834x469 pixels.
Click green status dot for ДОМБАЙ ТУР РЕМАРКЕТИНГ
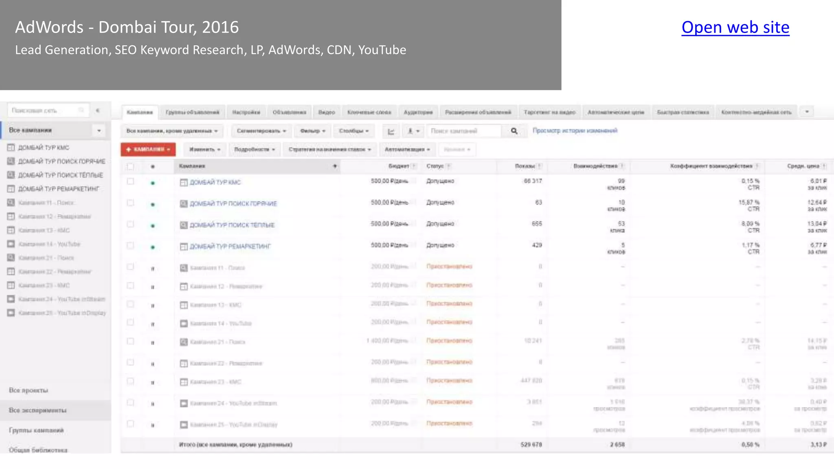coord(153,247)
